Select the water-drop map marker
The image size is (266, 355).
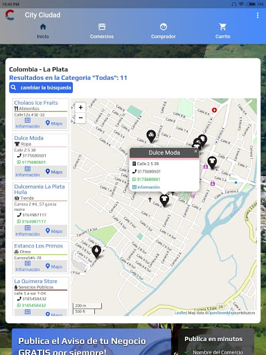pyautogui.click(x=96, y=252)
